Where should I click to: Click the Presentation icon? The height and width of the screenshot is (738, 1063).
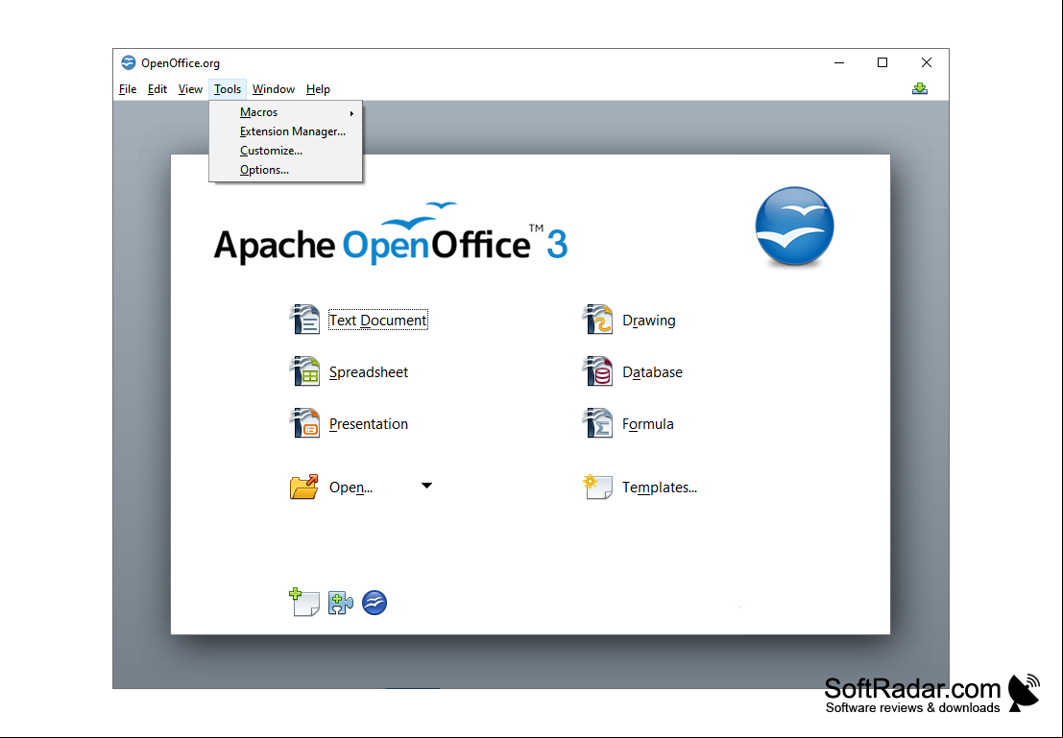point(304,423)
